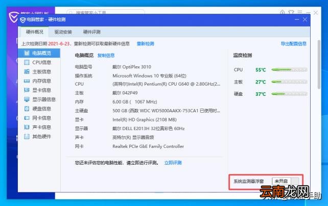The height and width of the screenshot is (206, 328).
Task: Select the 主板信息 motherboard icon
Action: point(27,71)
